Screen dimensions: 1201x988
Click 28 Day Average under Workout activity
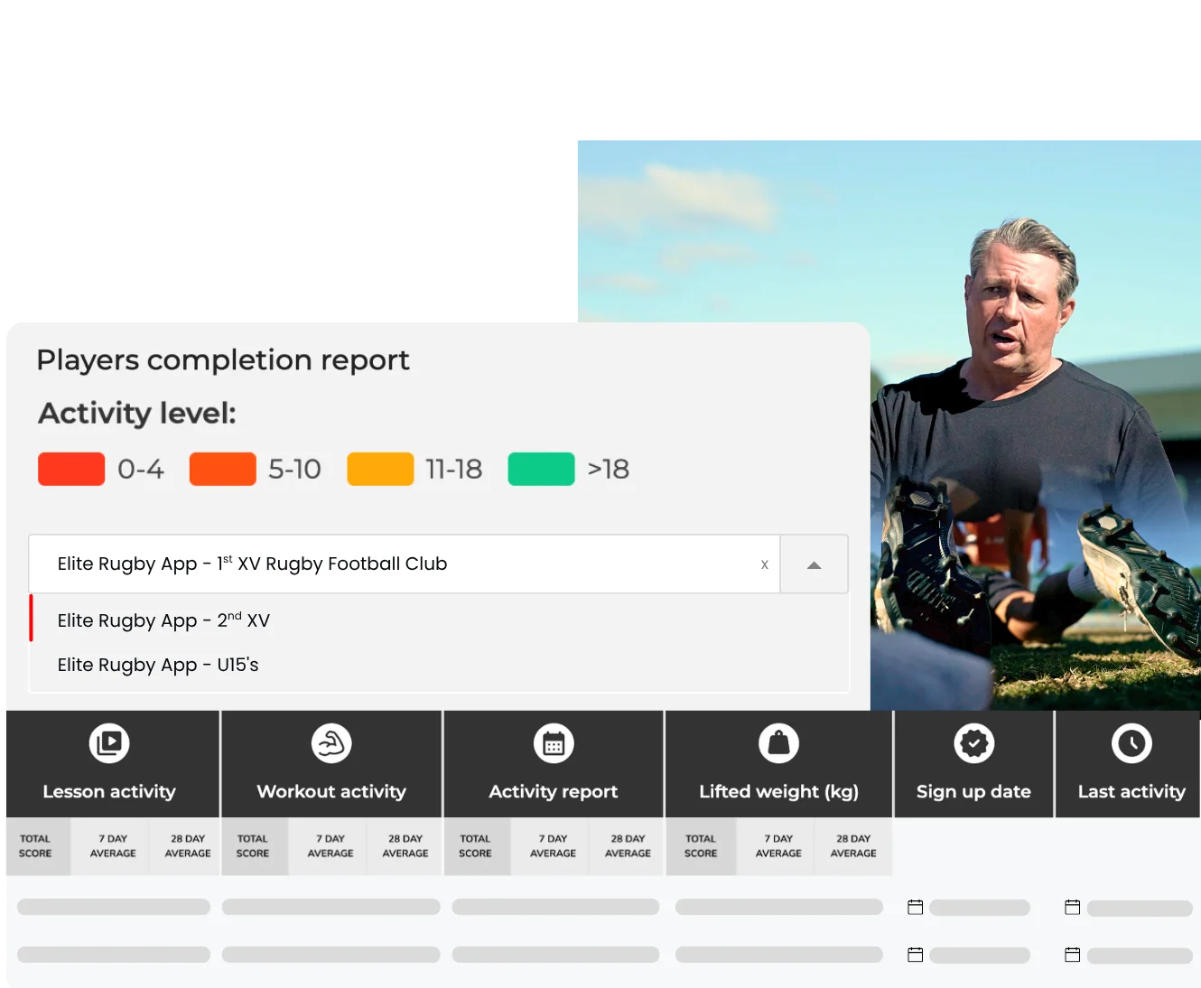(x=405, y=846)
